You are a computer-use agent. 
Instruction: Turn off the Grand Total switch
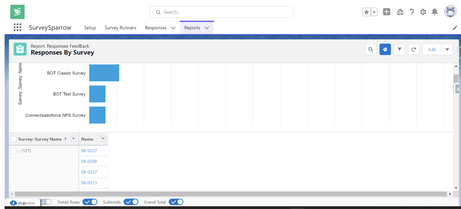[176, 202]
